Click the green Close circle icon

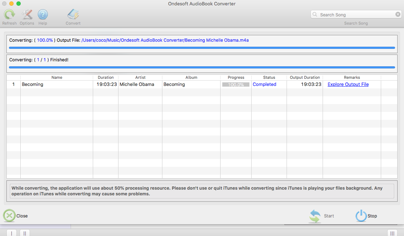tap(9, 216)
